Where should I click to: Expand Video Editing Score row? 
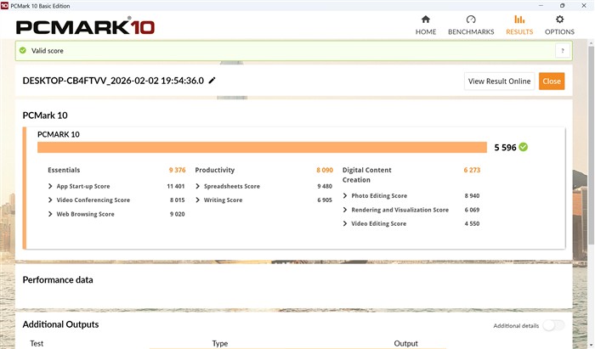pyautogui.click(x=345, y=224)
